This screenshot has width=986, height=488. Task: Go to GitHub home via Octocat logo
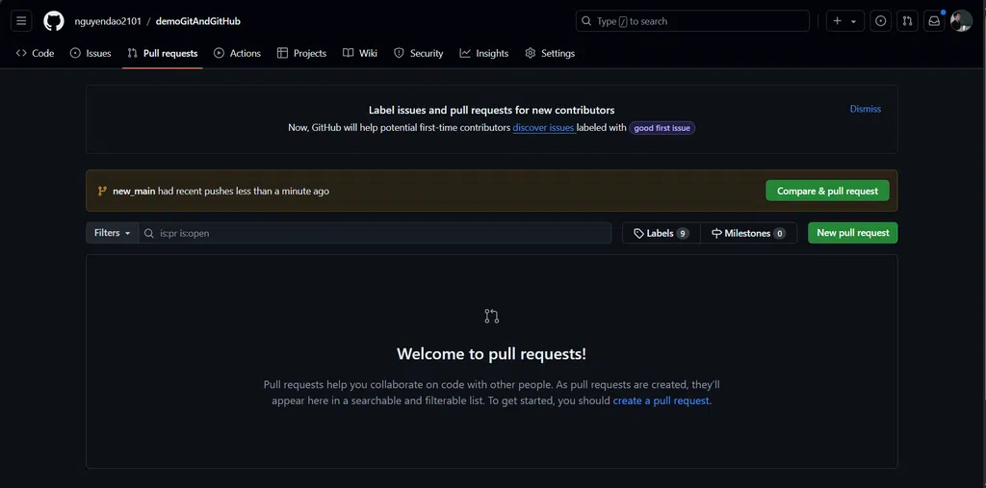pyautogui.click(x=54, y=21)
